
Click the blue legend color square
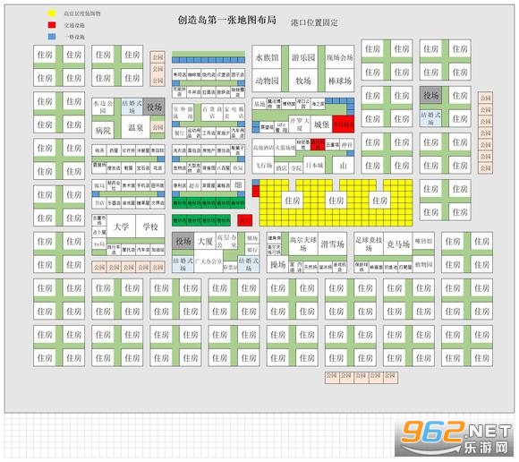coord(52,37)
